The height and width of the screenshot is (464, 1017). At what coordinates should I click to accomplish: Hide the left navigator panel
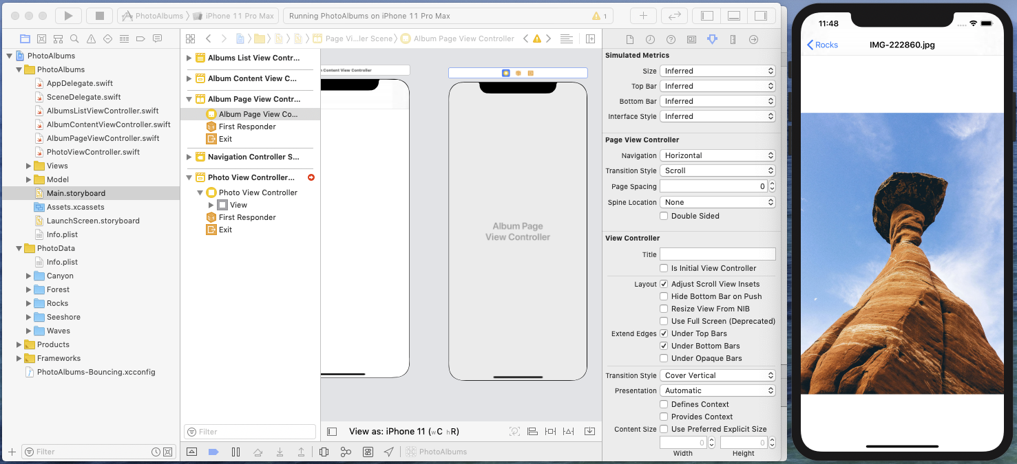tap(707, 15)
